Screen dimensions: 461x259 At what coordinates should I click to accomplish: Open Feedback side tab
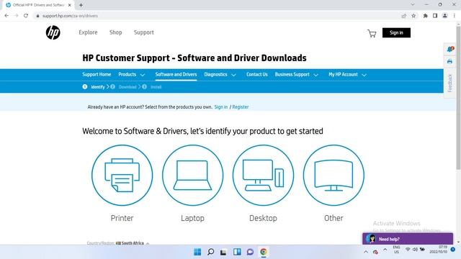pos(449,83)
